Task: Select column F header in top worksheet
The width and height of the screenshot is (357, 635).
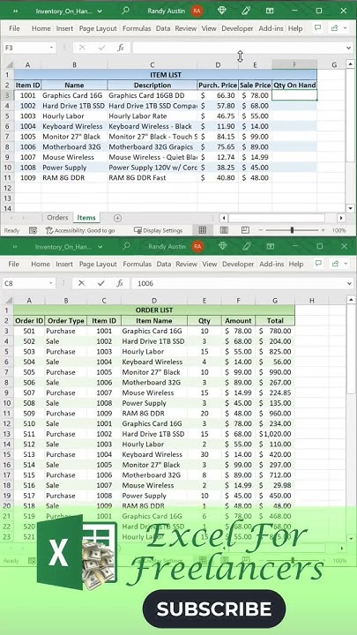Action: coord(294,64)
